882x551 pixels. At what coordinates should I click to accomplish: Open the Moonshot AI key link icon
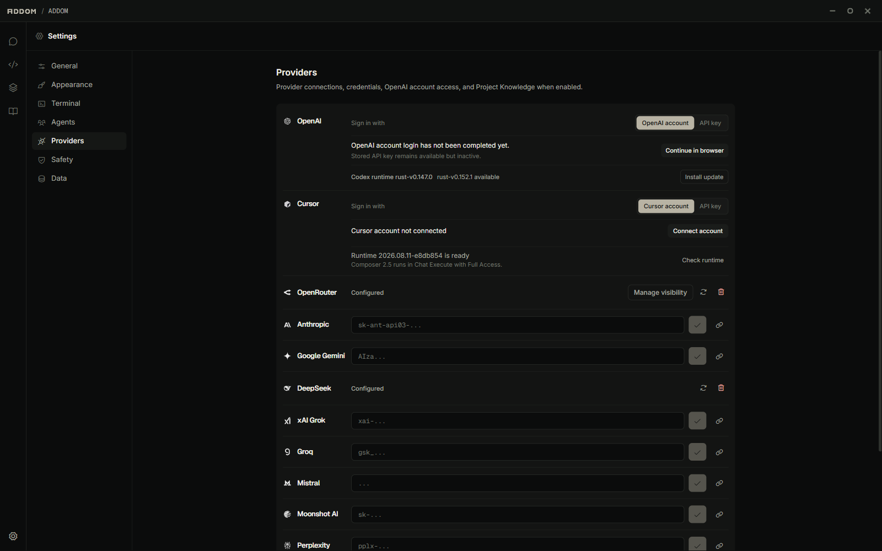(719, 515)
